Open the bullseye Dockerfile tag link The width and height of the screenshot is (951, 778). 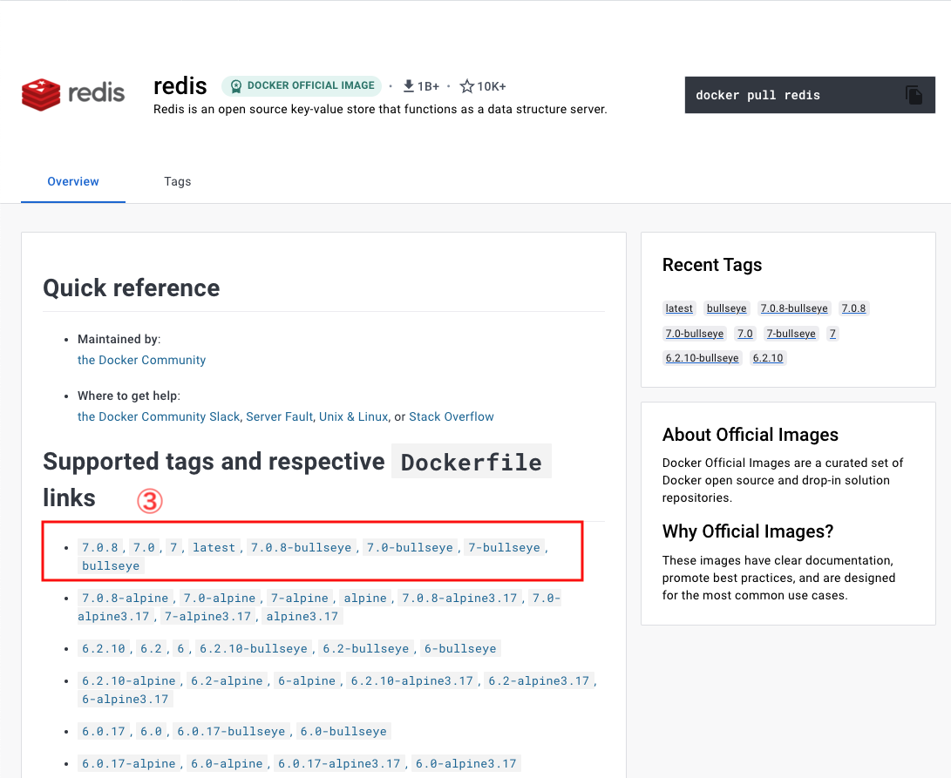tap(111, 565)
